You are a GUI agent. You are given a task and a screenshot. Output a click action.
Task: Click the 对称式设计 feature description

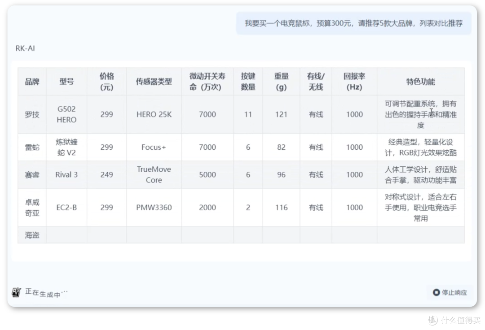pos(421,208)
